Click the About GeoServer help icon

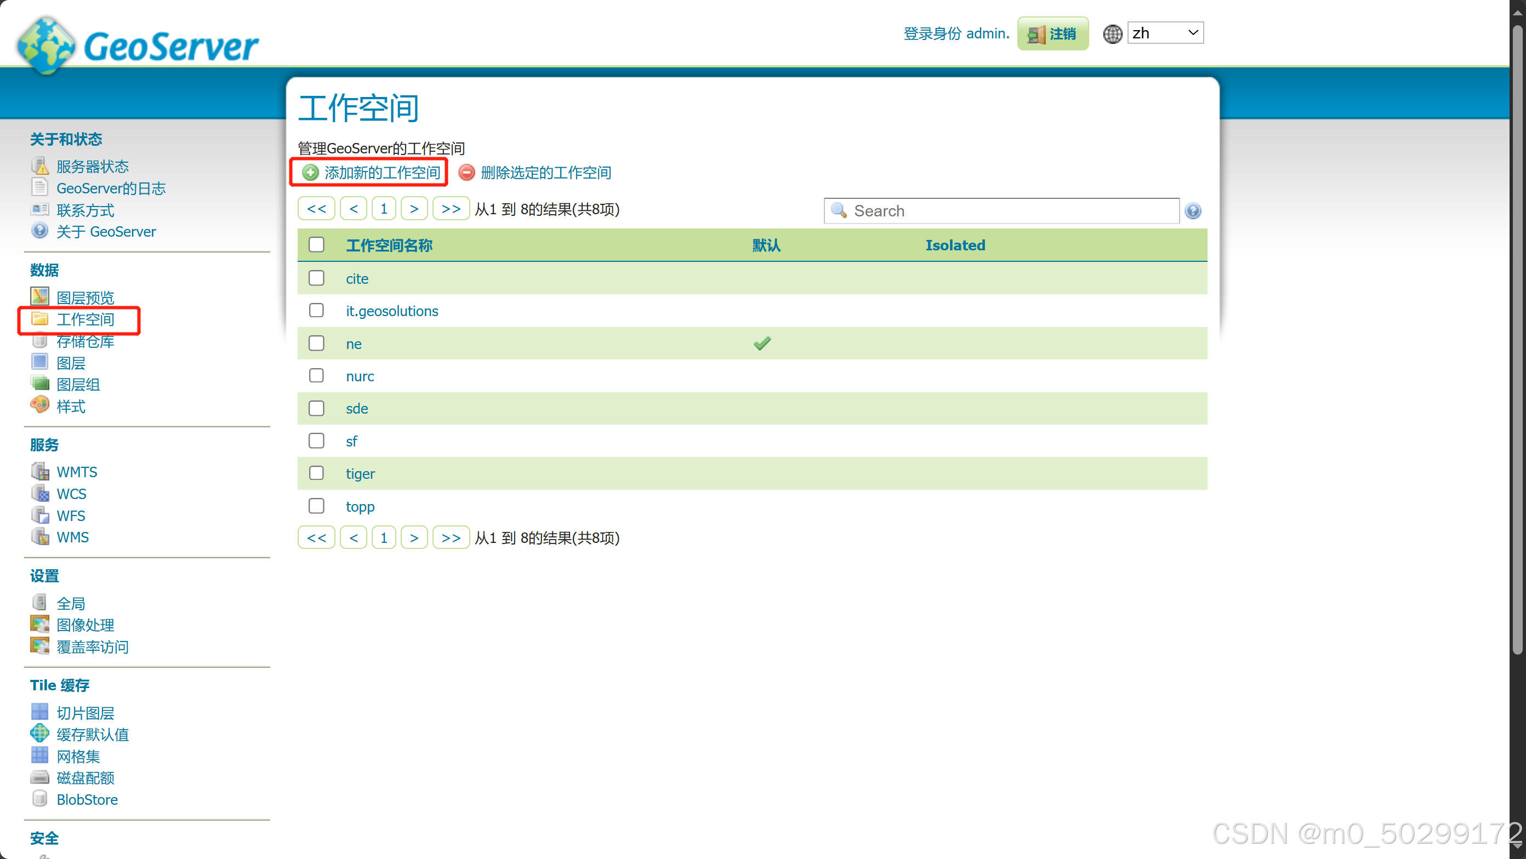point(39,231)
